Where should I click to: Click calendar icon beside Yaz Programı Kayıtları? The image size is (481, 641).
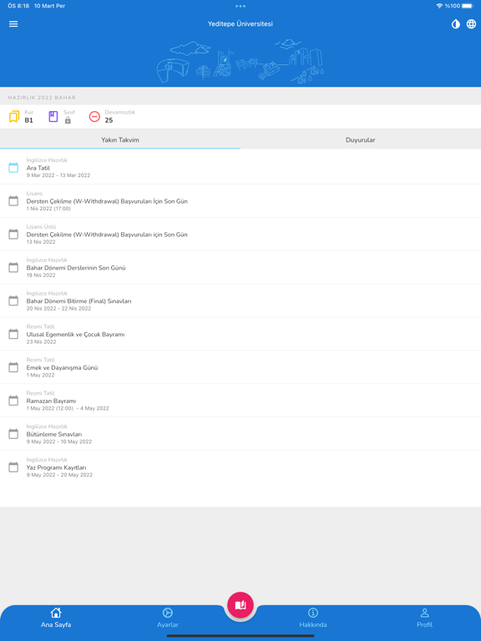click(13, 467)
